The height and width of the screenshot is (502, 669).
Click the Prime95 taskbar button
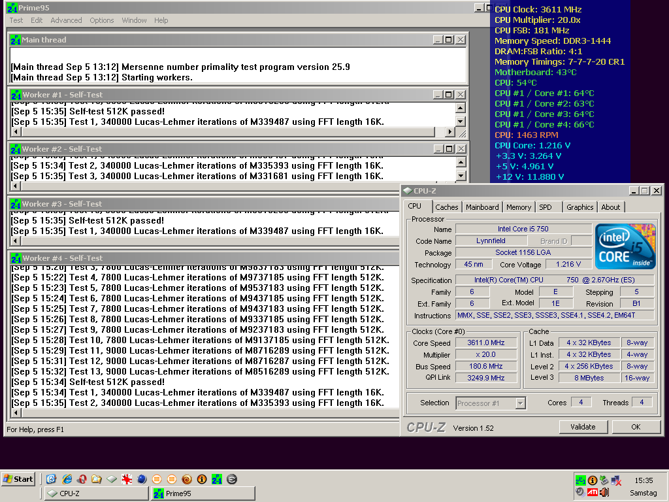(x=203, y=494)
